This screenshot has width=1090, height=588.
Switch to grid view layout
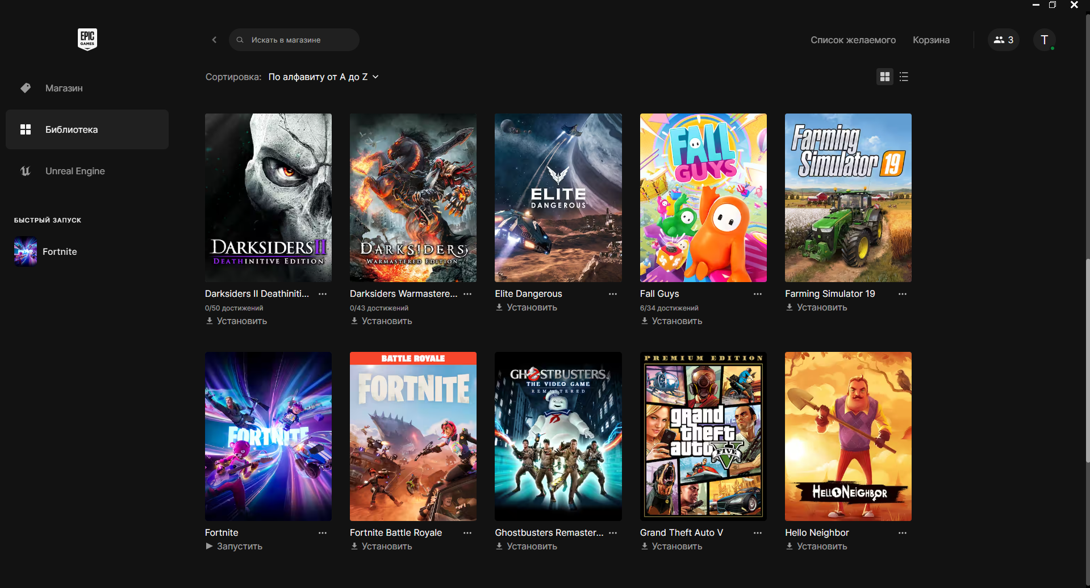884,77
